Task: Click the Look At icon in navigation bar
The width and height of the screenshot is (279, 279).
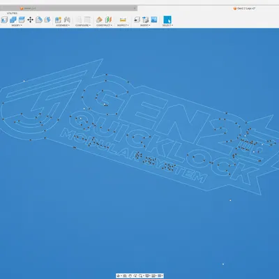Action: 125,276
